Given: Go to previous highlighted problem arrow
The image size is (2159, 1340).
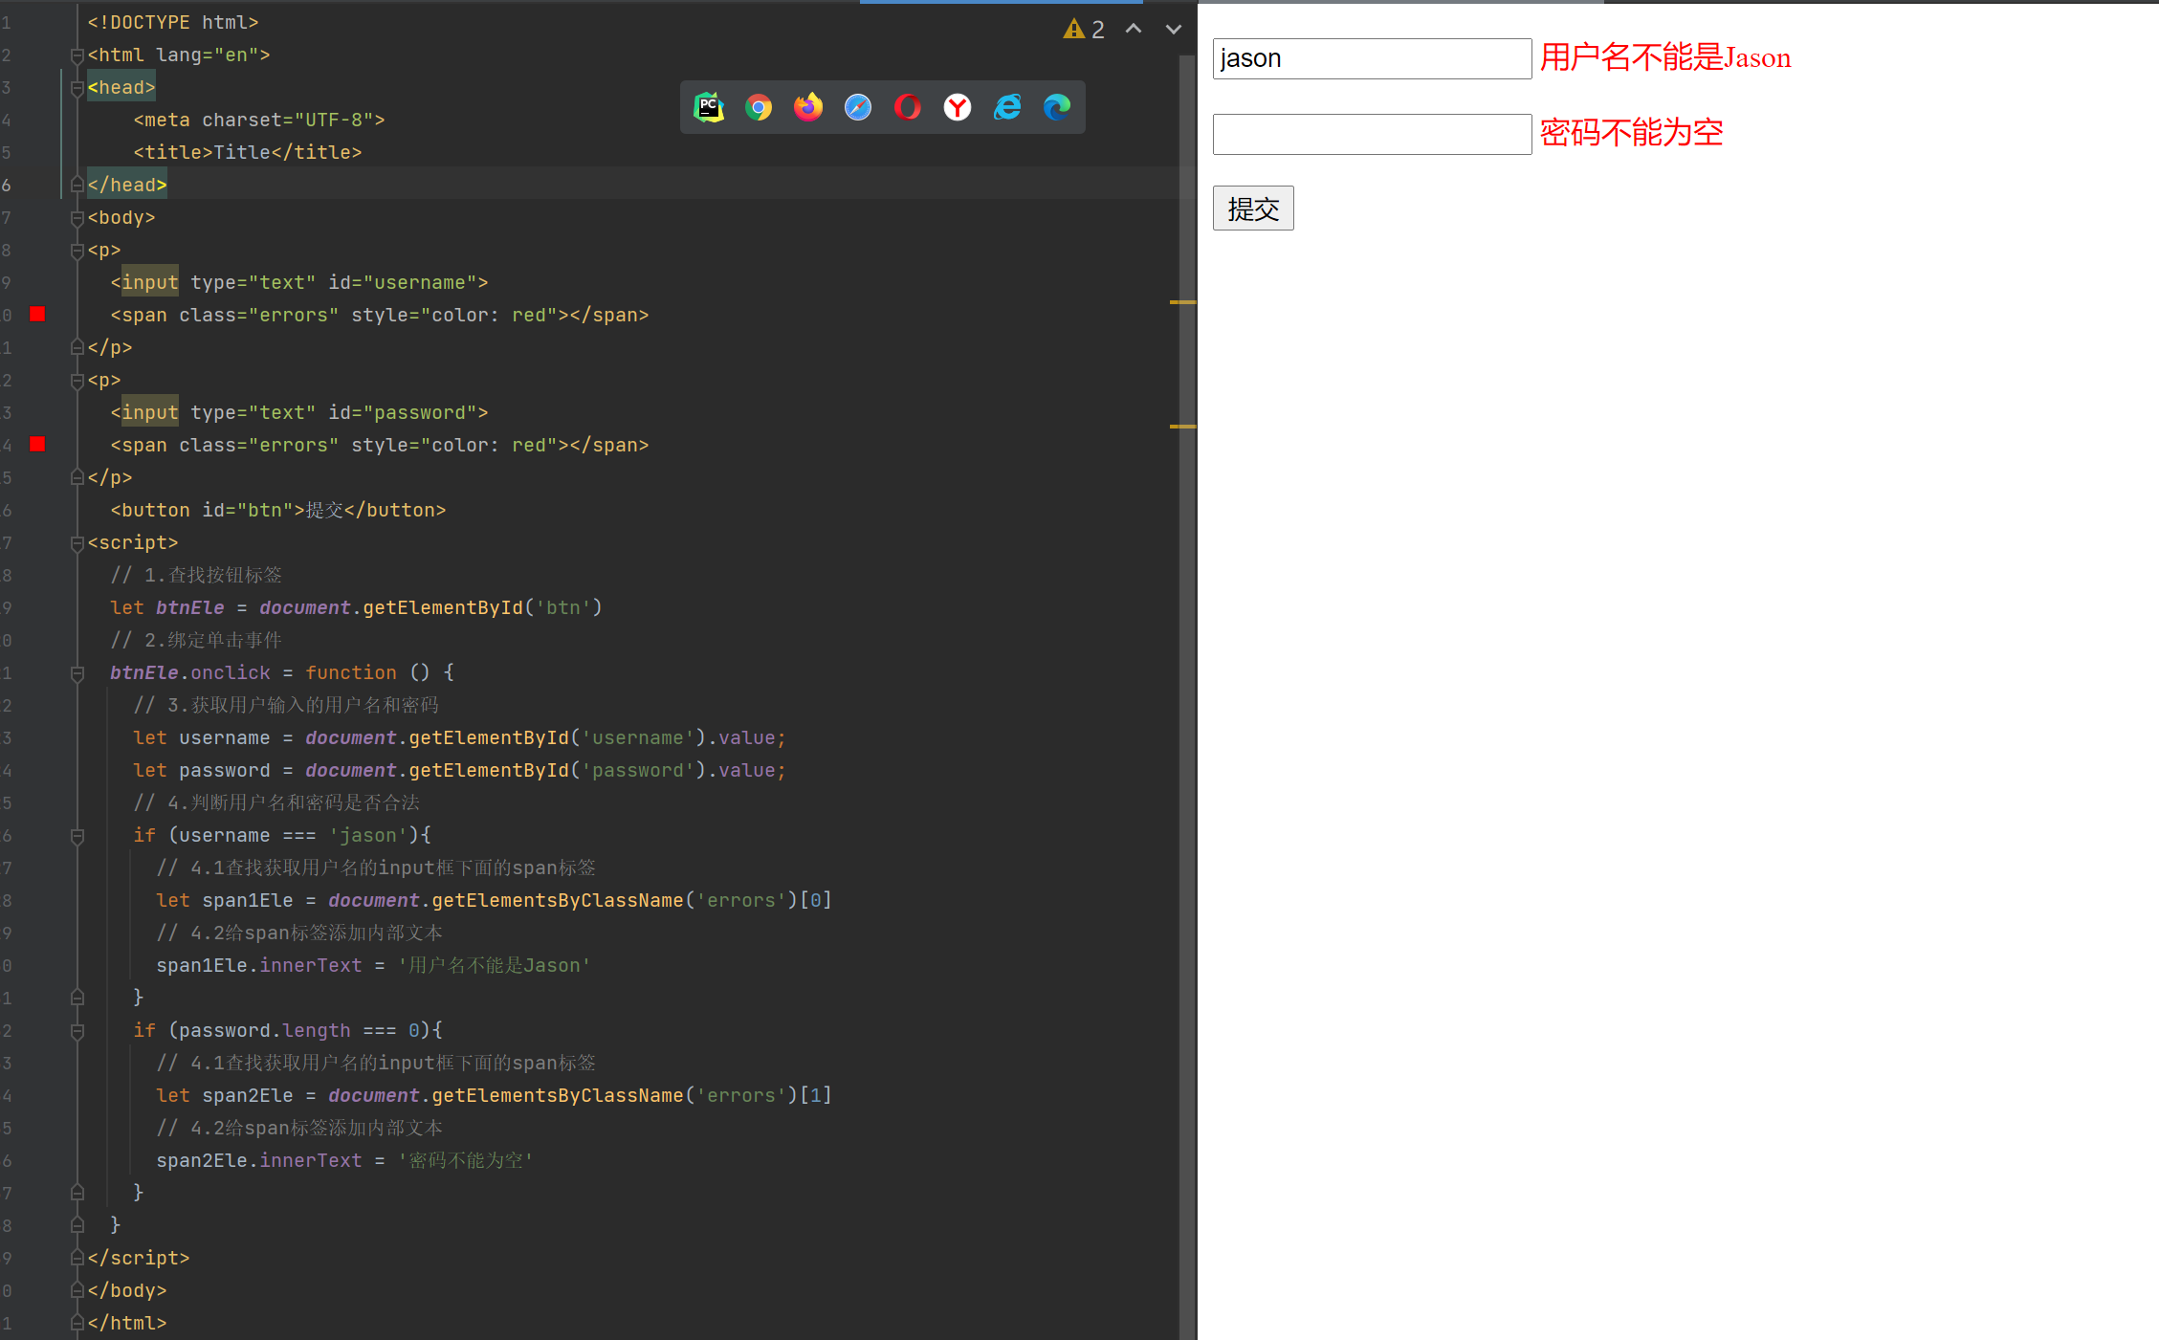Looking at the screenshot, I should [1134, 29].
